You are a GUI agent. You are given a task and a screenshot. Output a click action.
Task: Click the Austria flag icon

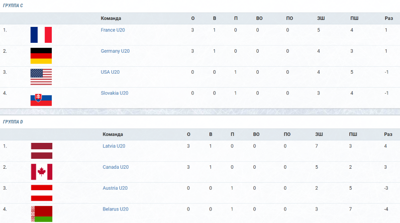[42, 193]
